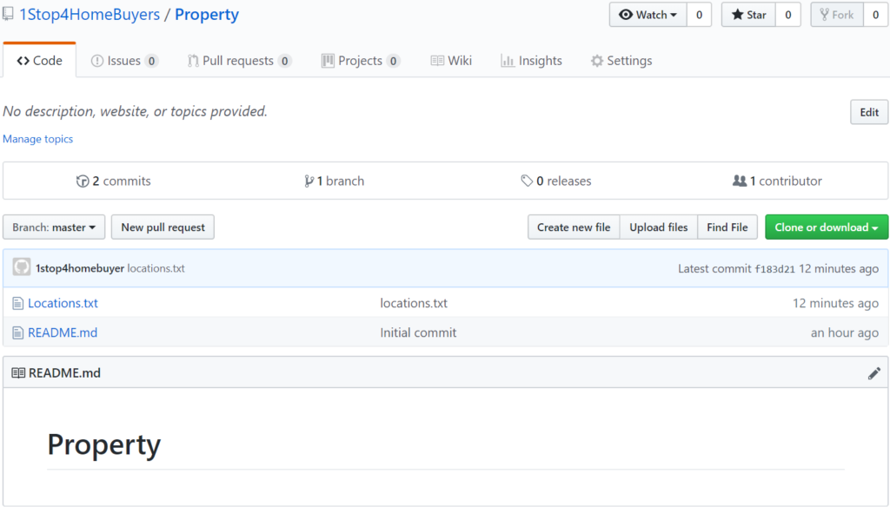The height and width of the screenshot is (520, 890).
Task: Click Create new file
Action: (574, 227)
